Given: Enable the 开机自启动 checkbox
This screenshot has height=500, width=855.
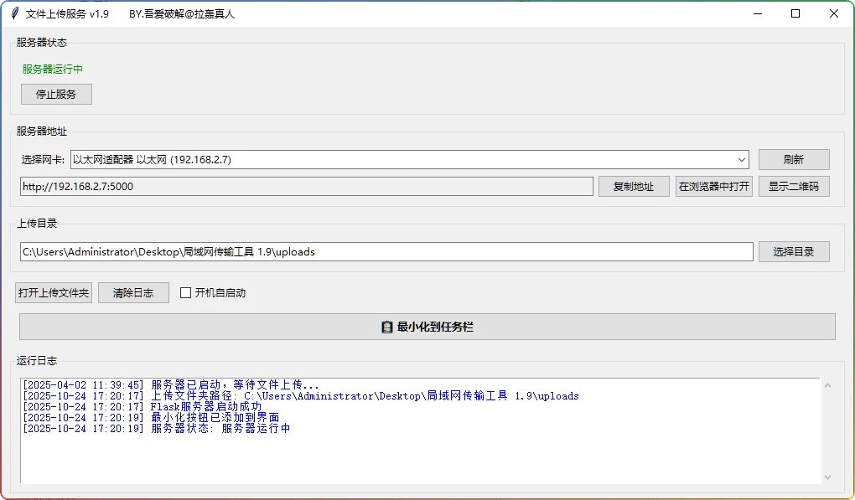Looking at the screenshot, I should [186, 292].
